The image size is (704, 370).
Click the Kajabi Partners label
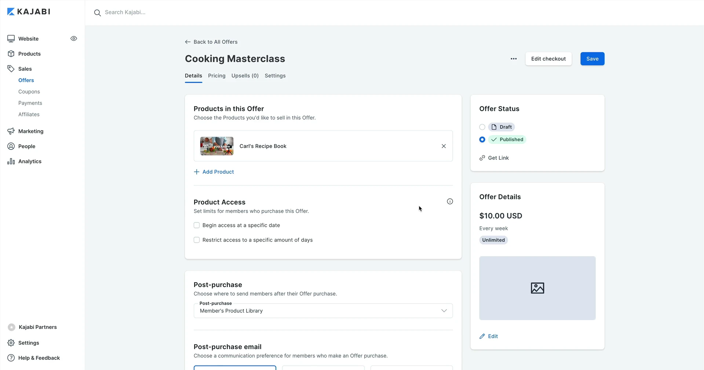tap(38, 327)
